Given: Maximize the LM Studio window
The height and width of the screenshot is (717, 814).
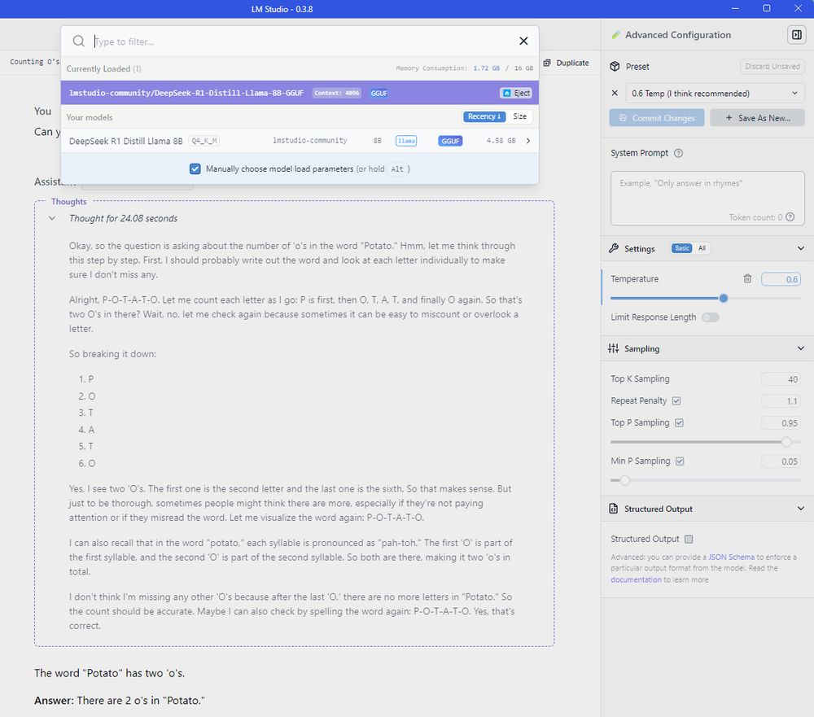Looking at the screenshot, I should (x=766, y=8).
